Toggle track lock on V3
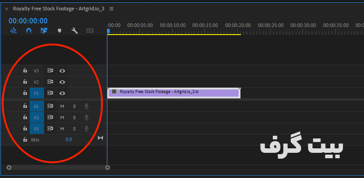This screenshot has width=364, height=178. coord(25,71)
